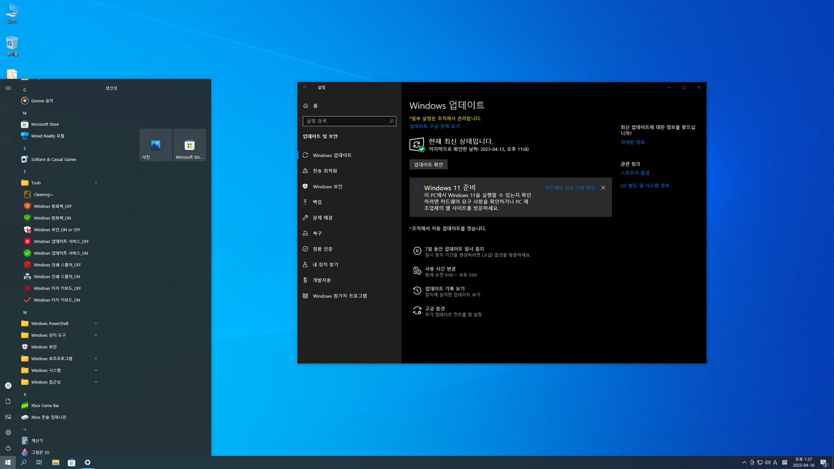Open 사용 시간 변경 option

(x=445, y=271)
